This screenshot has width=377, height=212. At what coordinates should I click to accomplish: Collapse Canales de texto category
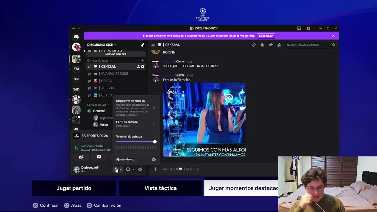[99, 60]
